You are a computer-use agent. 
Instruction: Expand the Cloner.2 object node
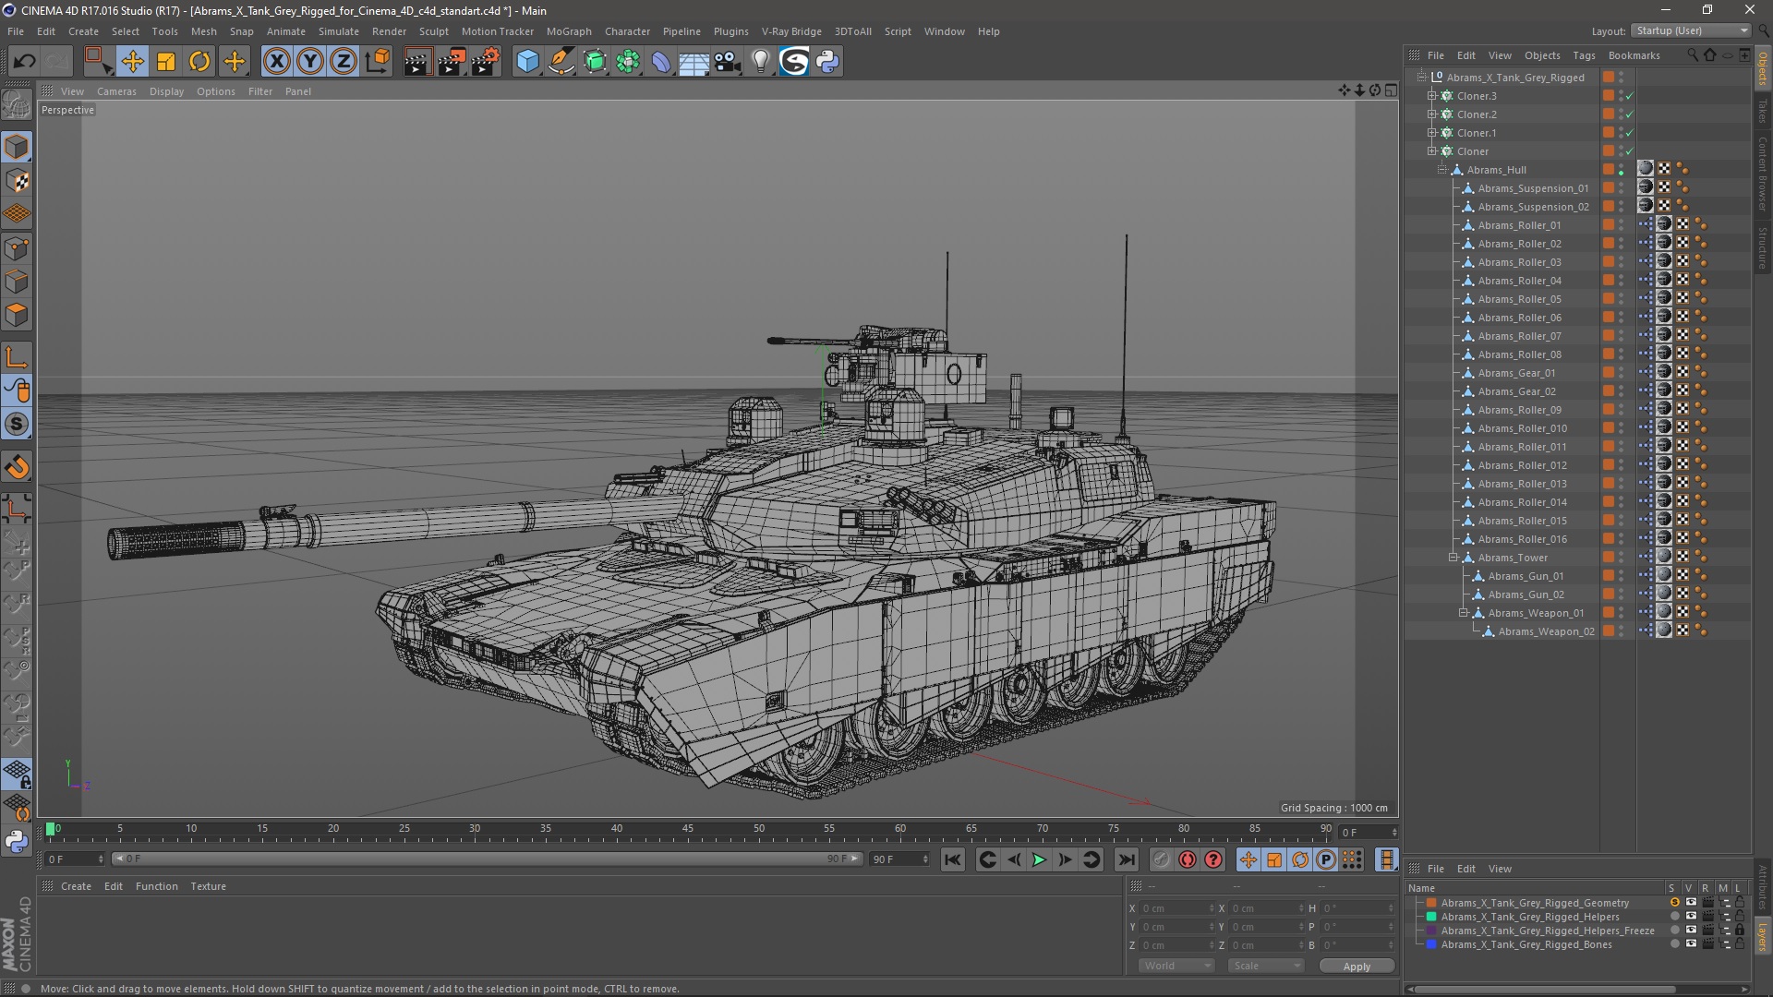pos(1431,114)
